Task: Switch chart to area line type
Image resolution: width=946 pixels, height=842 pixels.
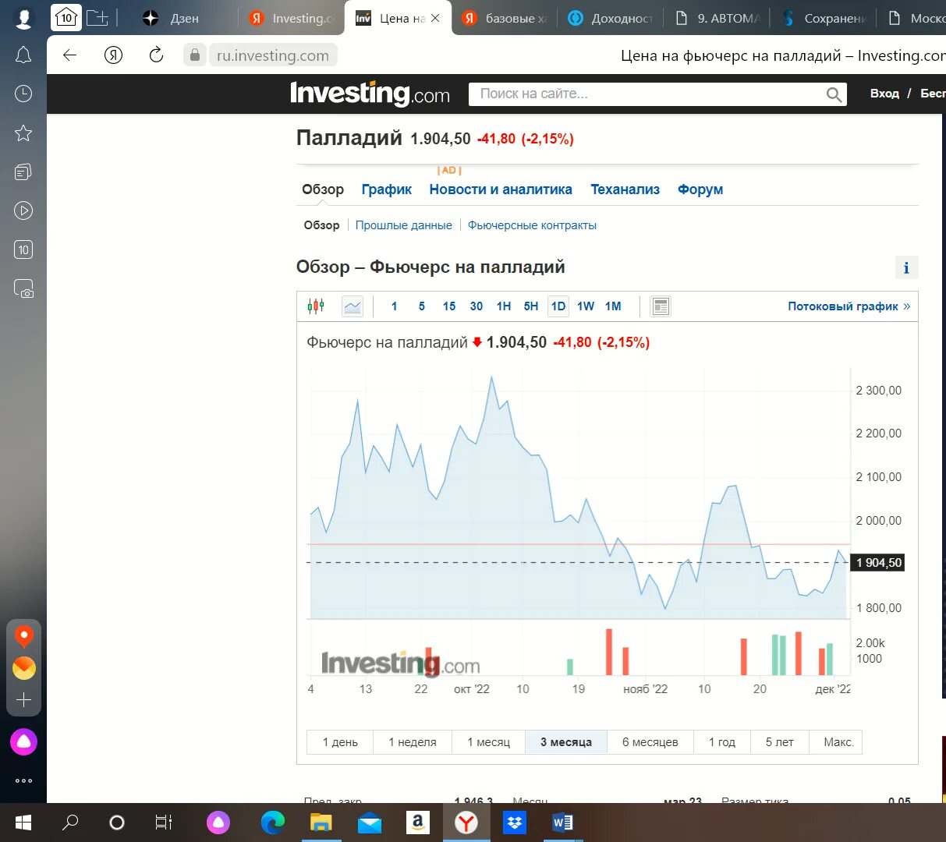Action: pos(353,306)
